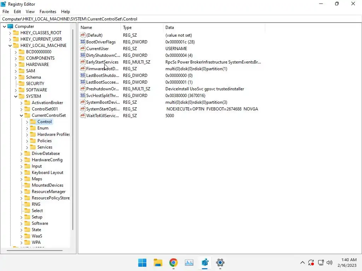The height and width of the screenshot is (271, 362).
Task: Select the MountedDevices folder icon
Action: coord(27,185)
